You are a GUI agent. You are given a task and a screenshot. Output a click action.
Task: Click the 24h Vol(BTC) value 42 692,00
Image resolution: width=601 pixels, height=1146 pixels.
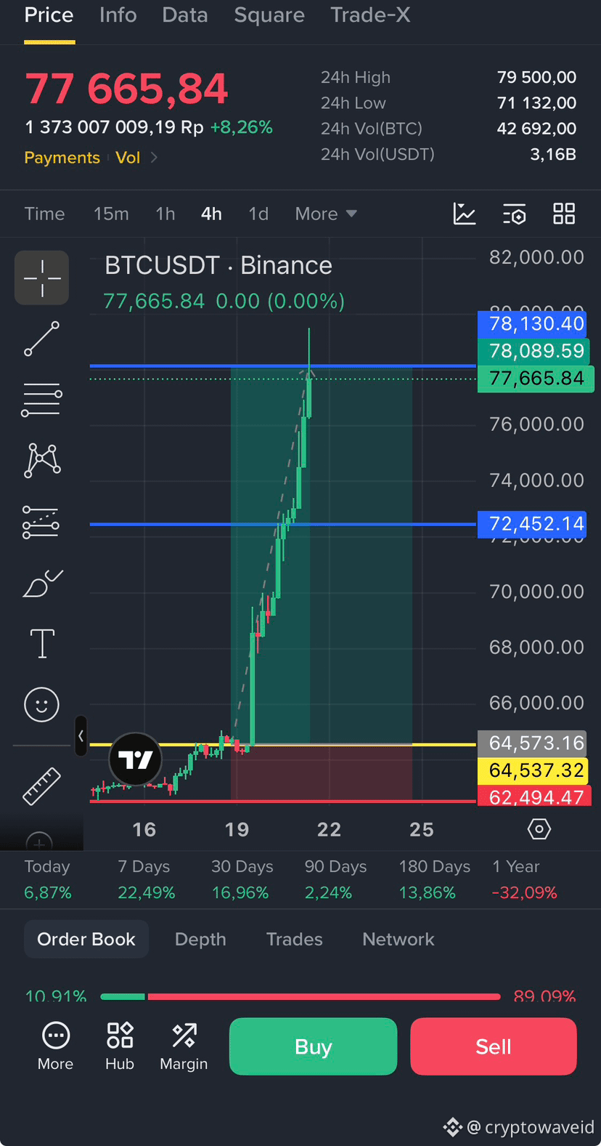(x=536, y=129)
